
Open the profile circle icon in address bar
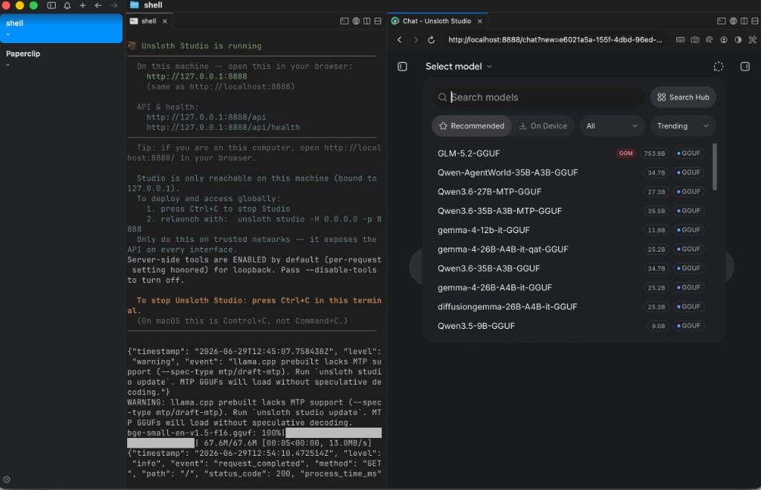[724, 40]
